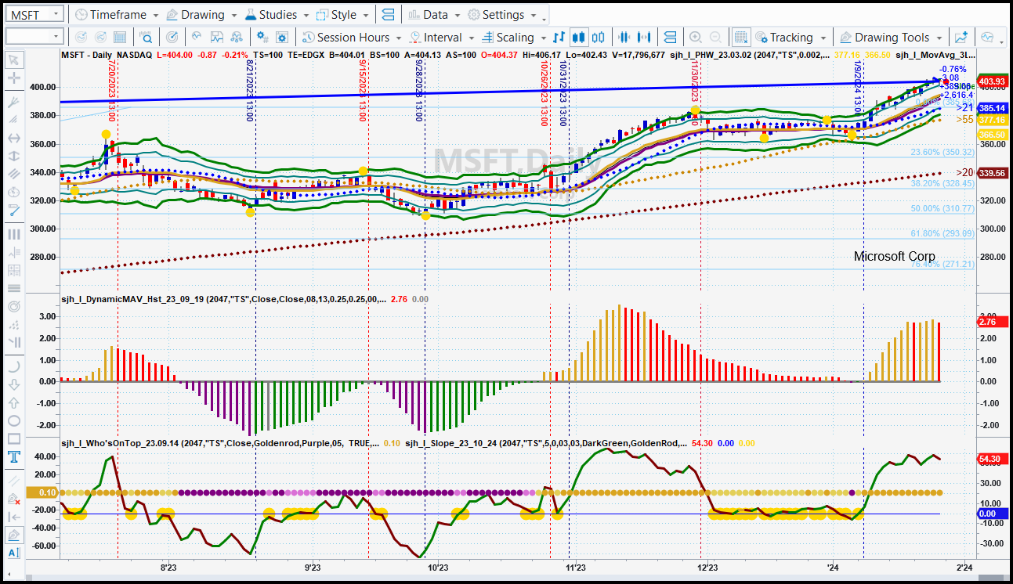This screenshot has height=584, width=1013.
Task: Click the stacked panes icon in second toolbar
Action: [669, 37]
